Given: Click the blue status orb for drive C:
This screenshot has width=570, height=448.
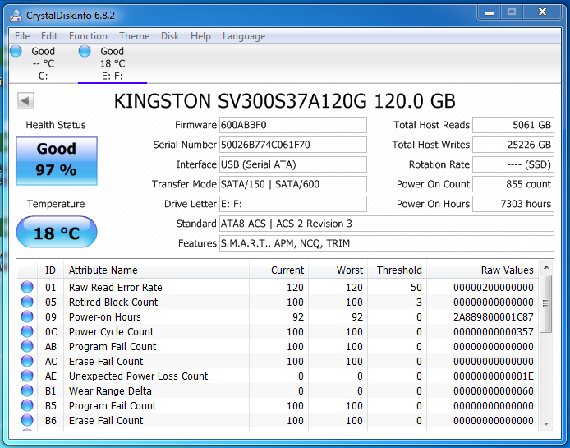Looking at the screenshot, I should 16,51.
